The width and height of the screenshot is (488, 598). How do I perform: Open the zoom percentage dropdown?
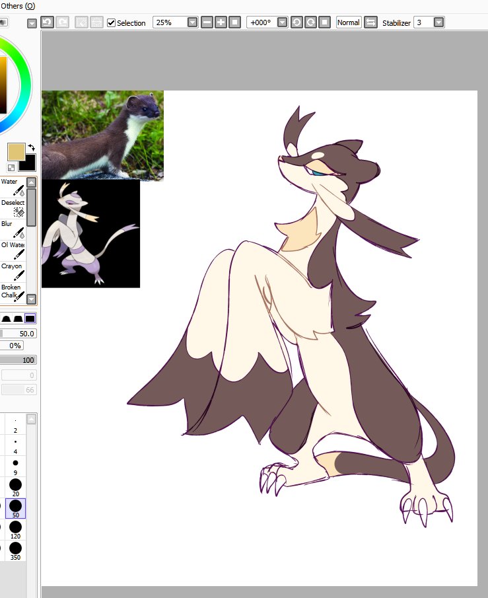point(193,22)
